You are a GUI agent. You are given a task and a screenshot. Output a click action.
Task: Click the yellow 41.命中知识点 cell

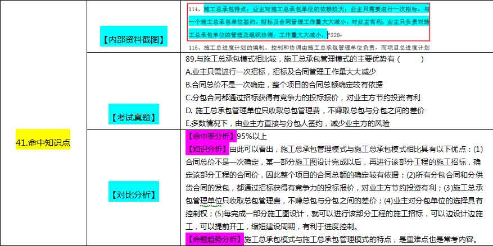pyautogui.click(x=43, y=143)
